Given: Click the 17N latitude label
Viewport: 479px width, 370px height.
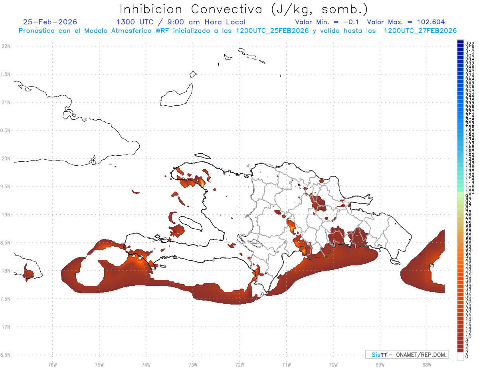Looking at the screenshot, I should point(6,327).
